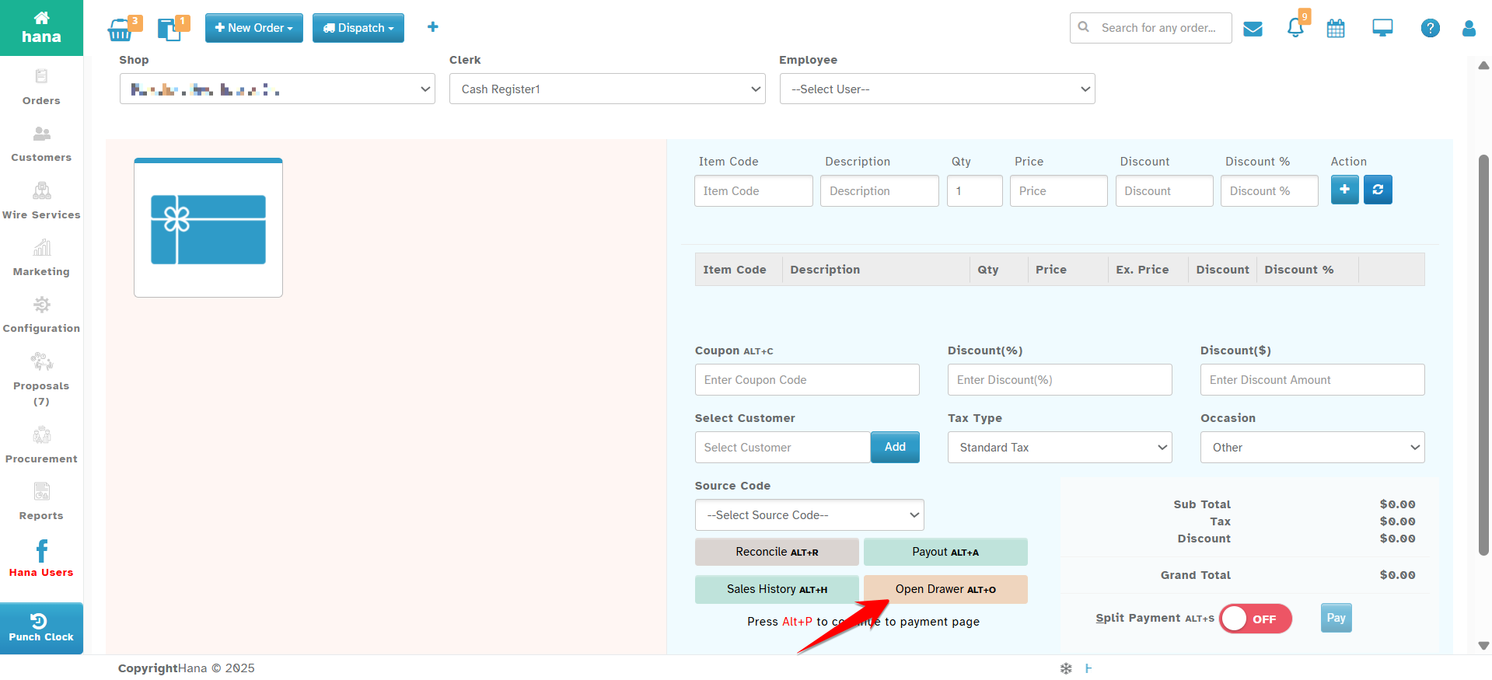Open the Shop dropdown
Screen dimensions: 1492x680
[277, 89]
